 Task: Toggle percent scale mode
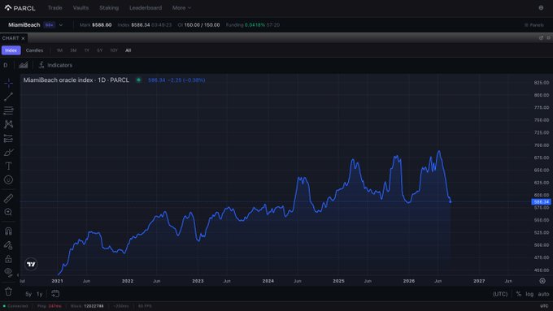pyautogui.click(x=519, y=294)
